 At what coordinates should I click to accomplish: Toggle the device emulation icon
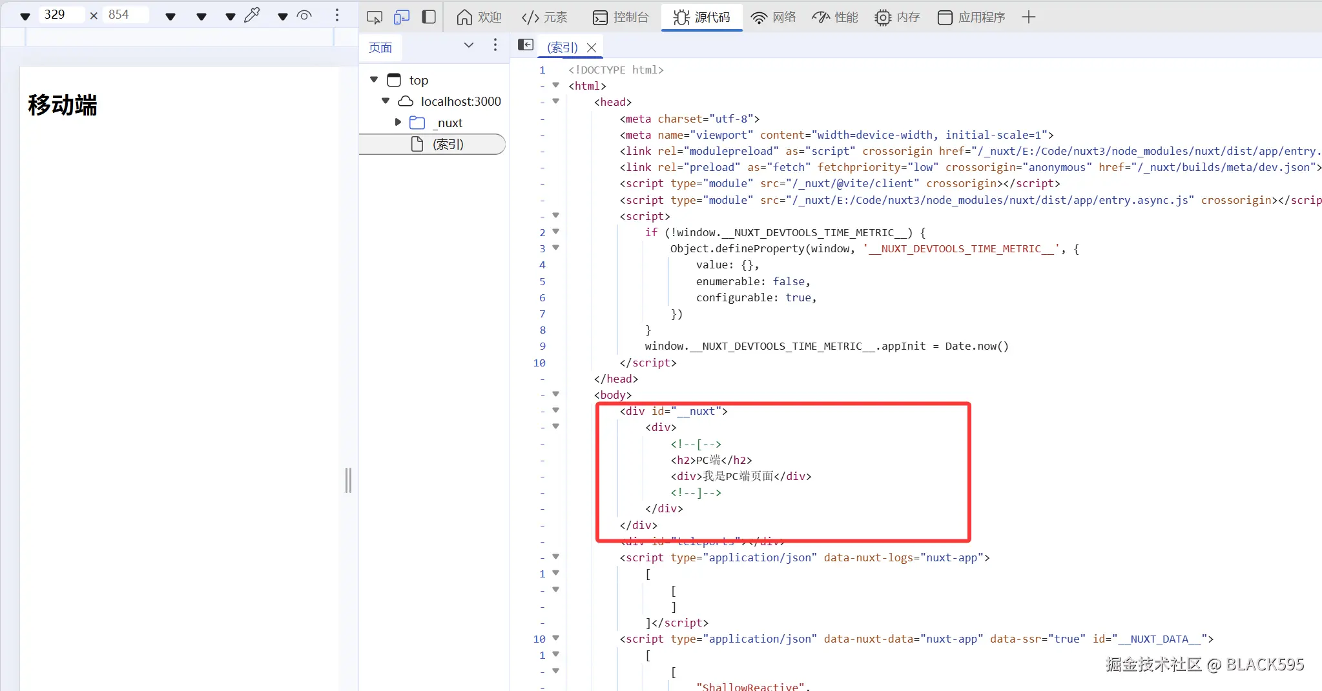[x=402, y=17]
